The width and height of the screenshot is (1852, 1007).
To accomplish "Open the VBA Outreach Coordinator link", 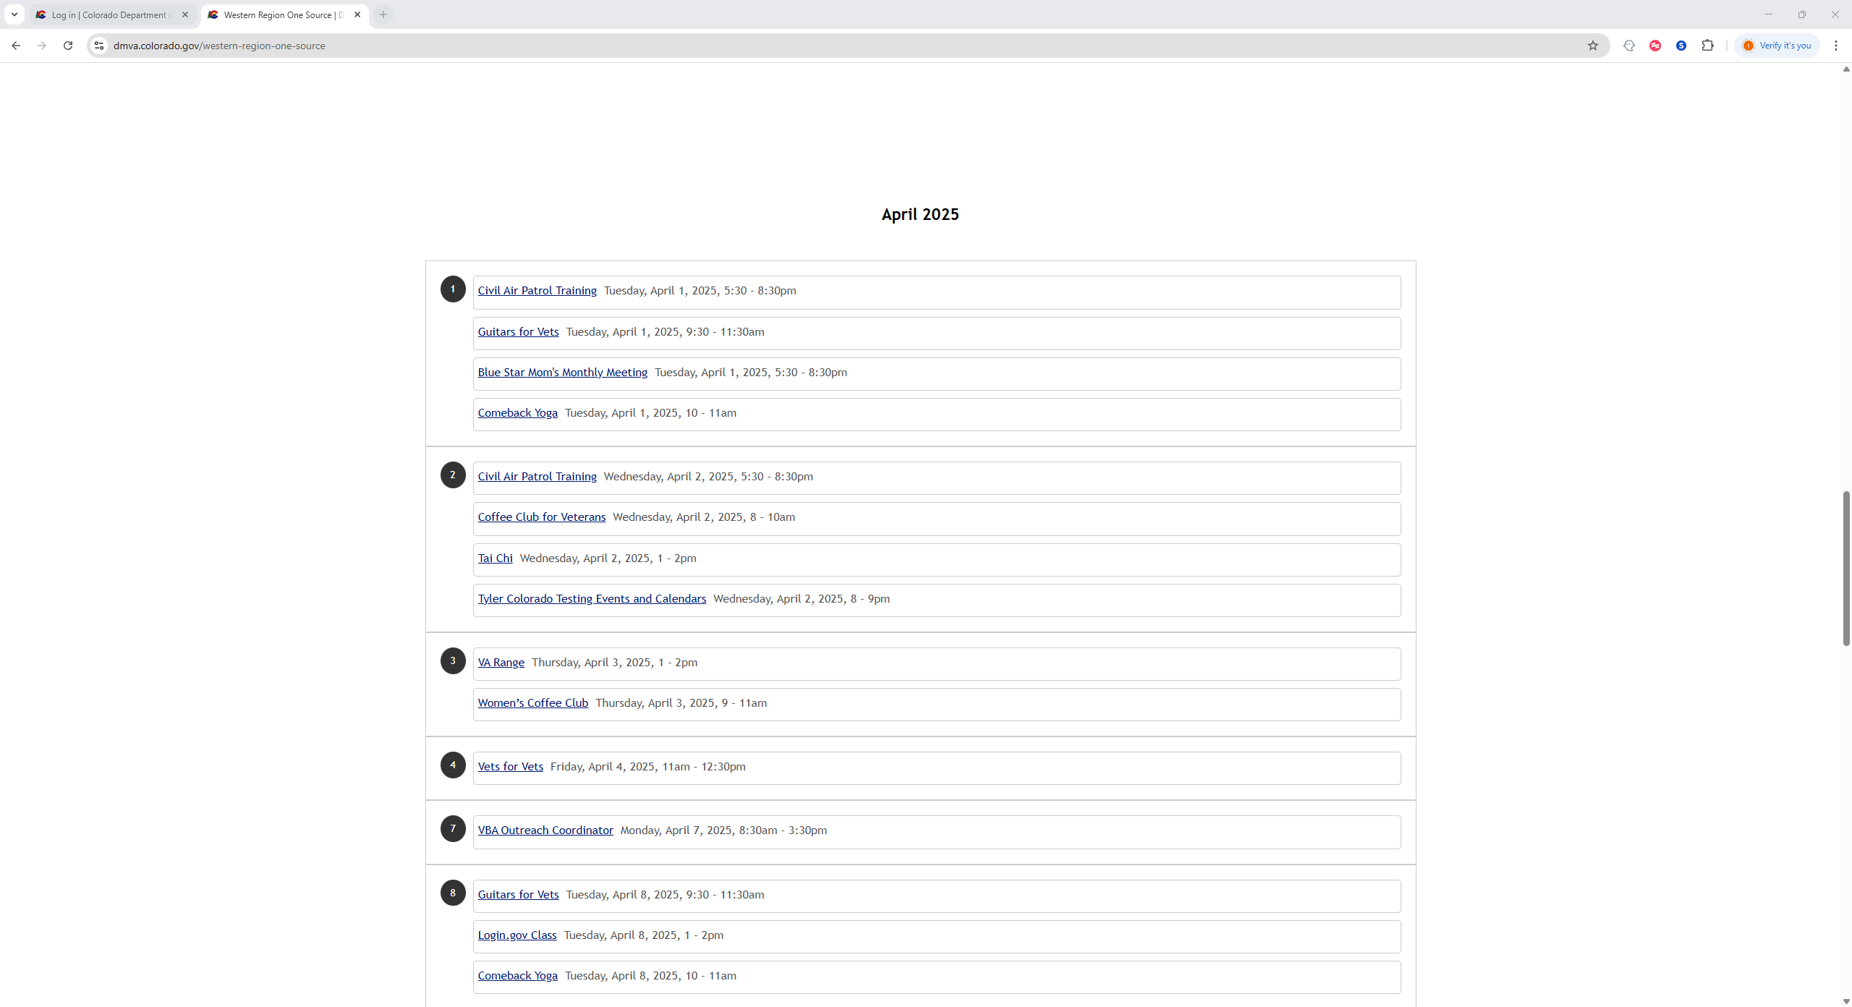I will pyautogui.click(x=545, y=830).
